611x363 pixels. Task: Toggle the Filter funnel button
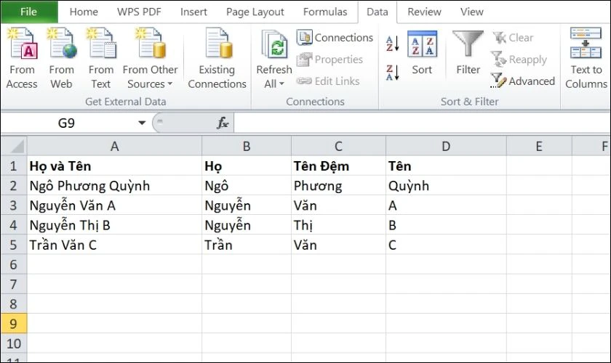tap(468, 54)
